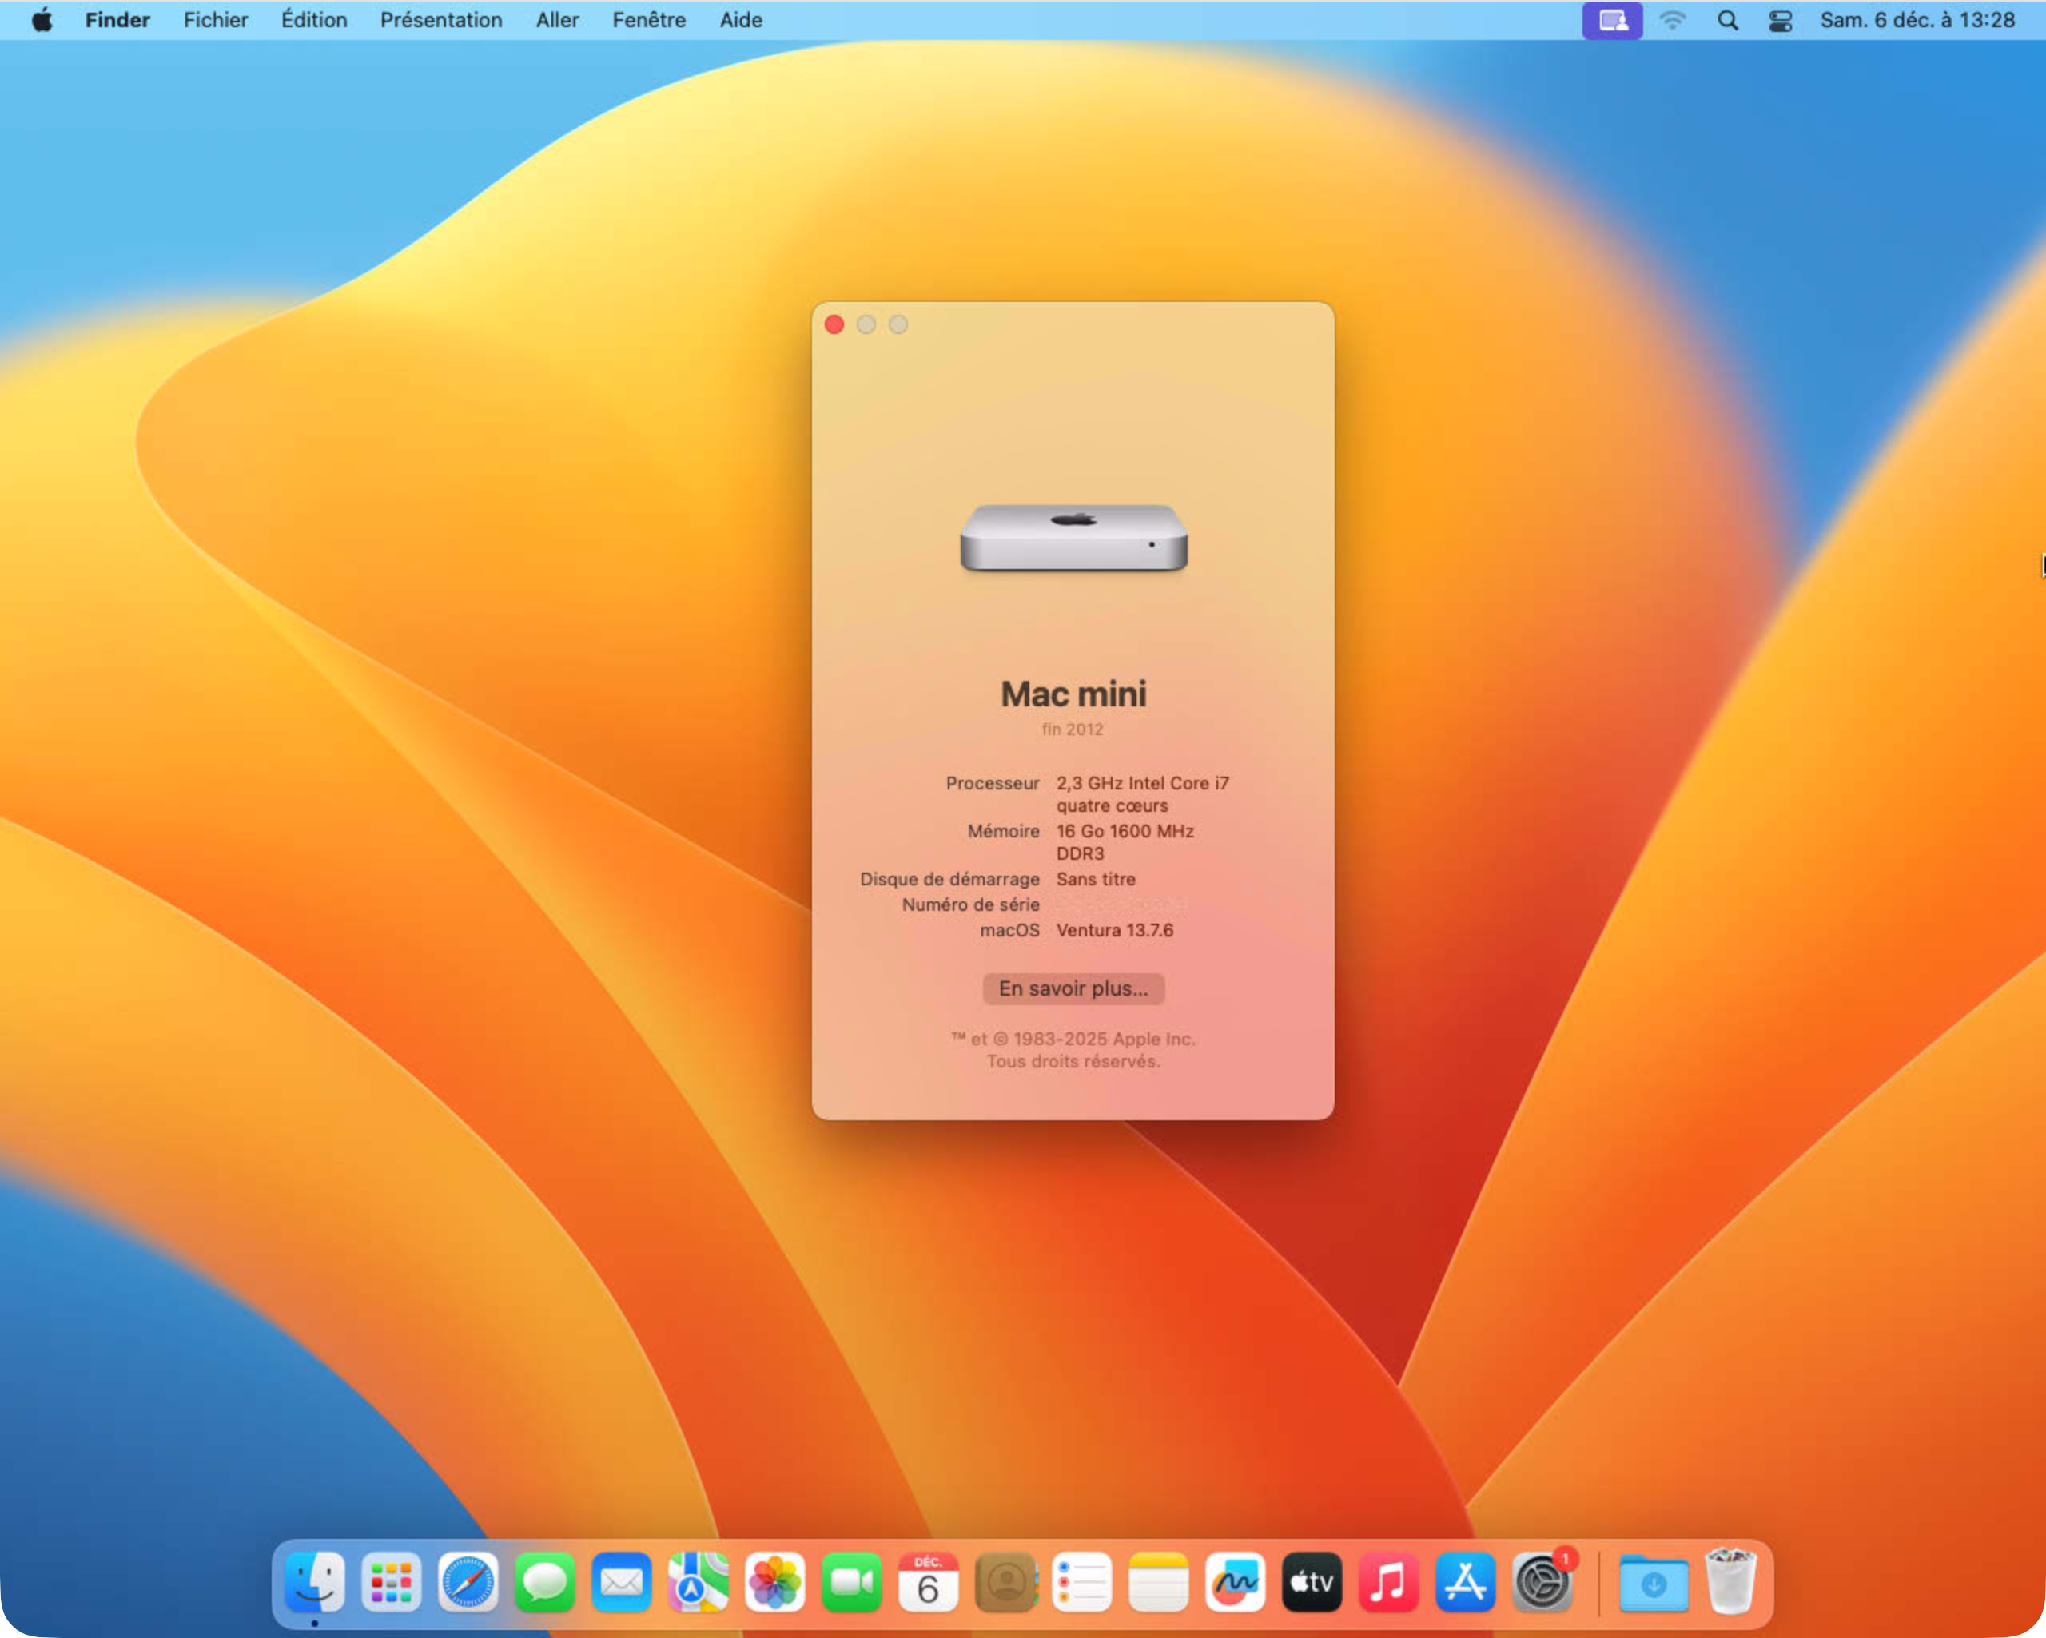Open the Mail app icon

click(622, 1582)
